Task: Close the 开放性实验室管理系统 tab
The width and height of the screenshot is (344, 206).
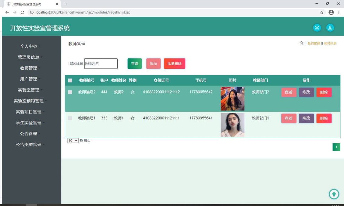Action: tap(57, 4)
